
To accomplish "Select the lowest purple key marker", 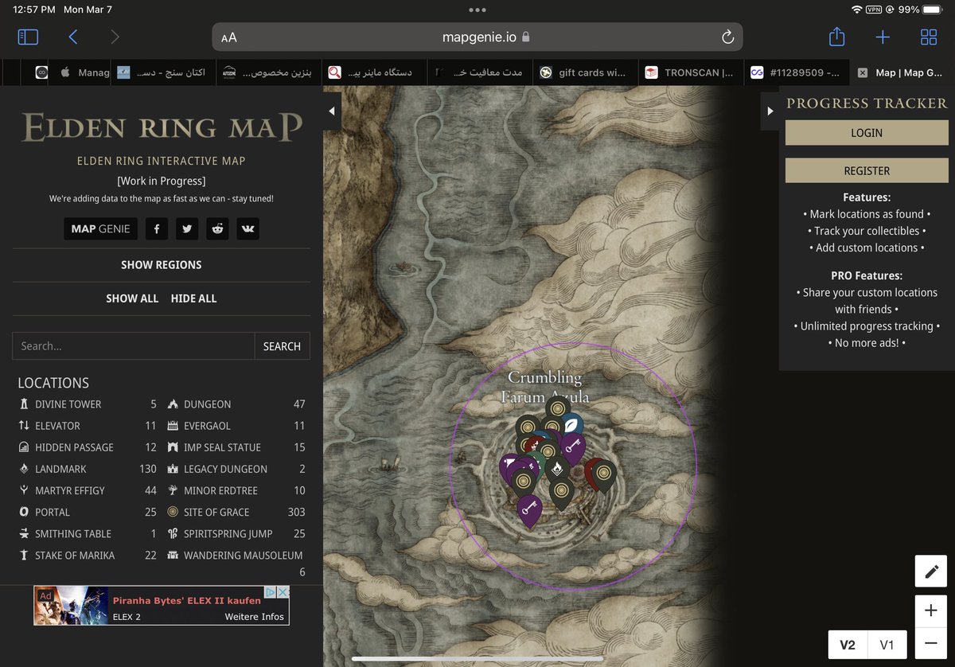I will pos(529,509).
